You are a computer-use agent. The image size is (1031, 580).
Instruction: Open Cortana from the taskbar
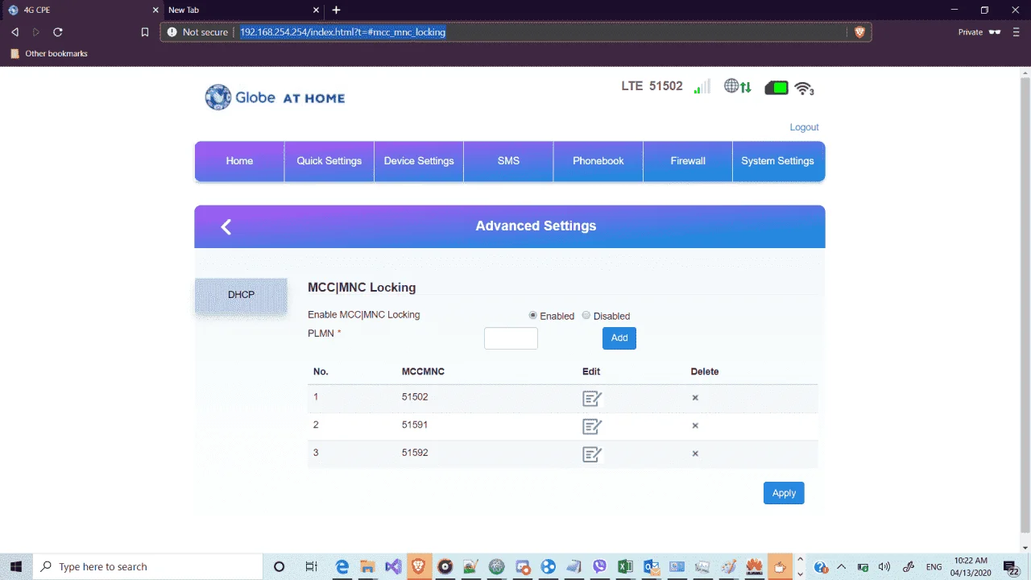pos(279,566)
